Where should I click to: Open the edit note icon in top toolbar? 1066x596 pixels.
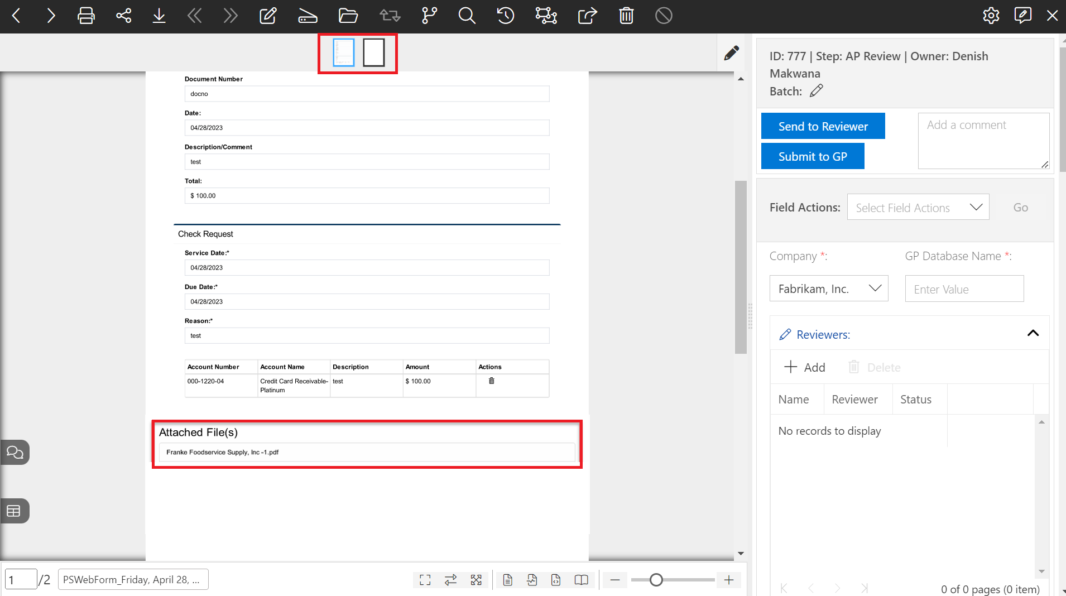[268, 16]
